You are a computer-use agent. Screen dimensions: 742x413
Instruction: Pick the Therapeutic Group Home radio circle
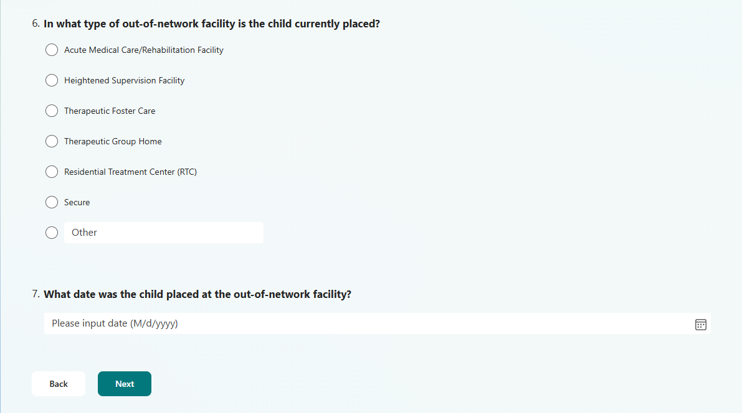52,141
